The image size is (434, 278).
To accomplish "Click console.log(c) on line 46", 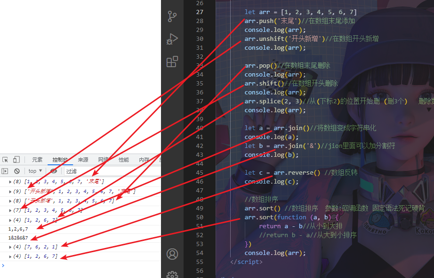I will 272,182.
